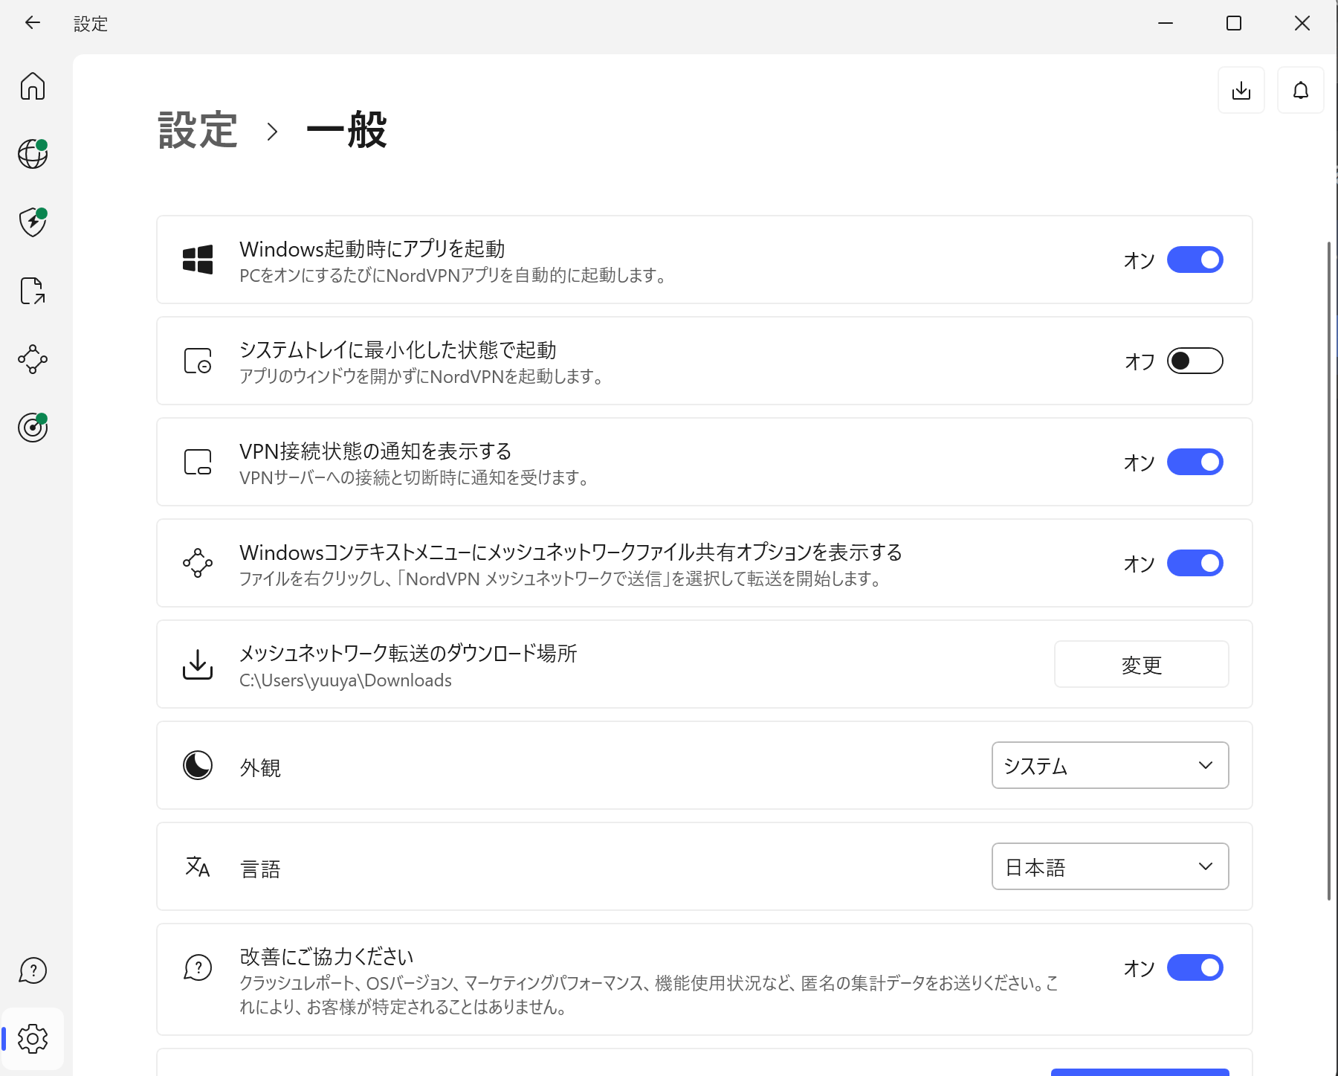Click メッシュネットワーク転送のダウンロード場所 label
This screenshot has height=1076, width=1338.
408,653
